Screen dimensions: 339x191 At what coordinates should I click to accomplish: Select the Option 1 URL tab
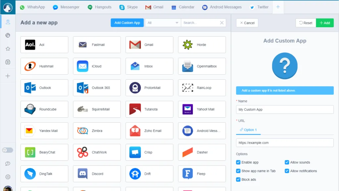pos(248,130)
